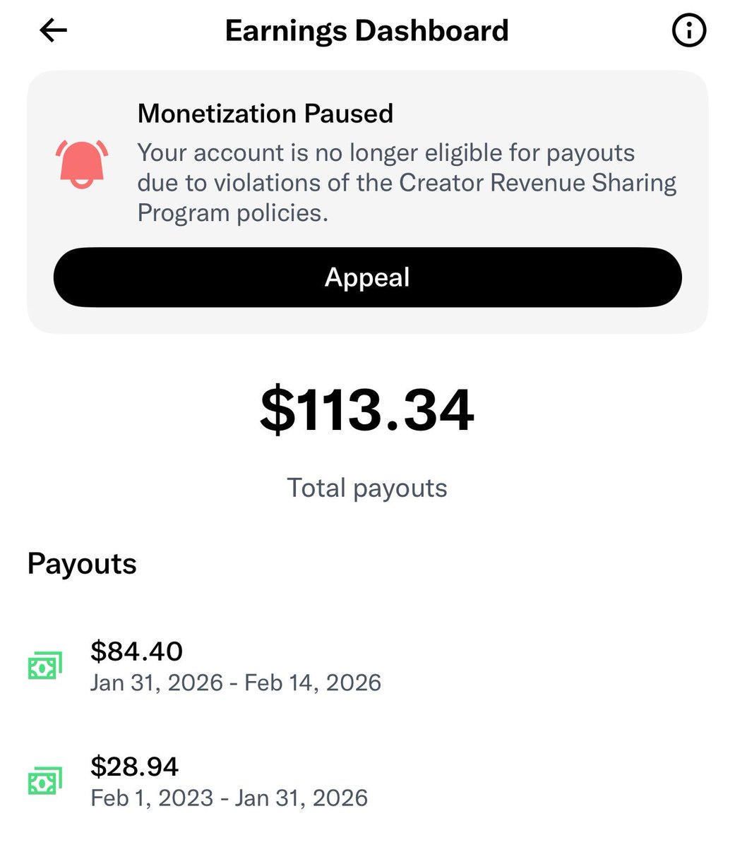Select the $113.34 total amount
The image size is (735, 847).
367,410
